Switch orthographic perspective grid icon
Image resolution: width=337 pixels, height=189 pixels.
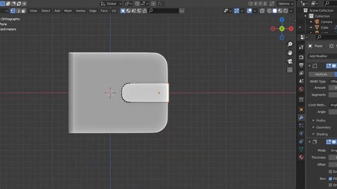point(290,70)
